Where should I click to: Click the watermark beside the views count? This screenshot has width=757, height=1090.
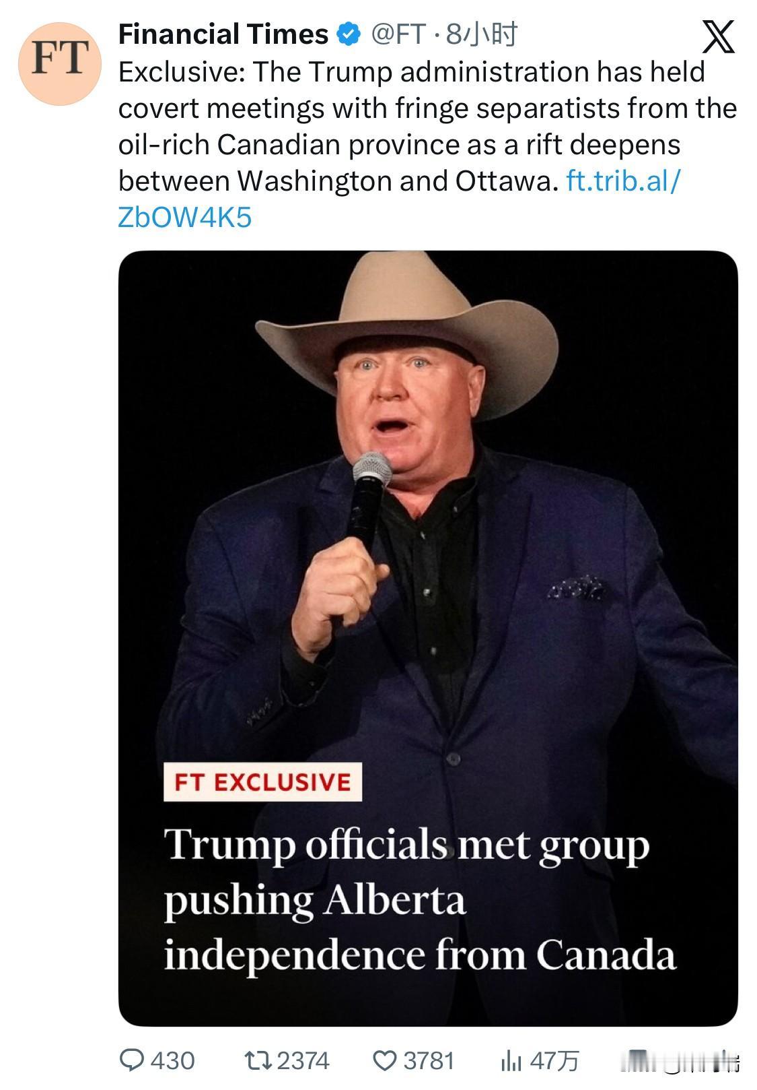click(680, 1061)
